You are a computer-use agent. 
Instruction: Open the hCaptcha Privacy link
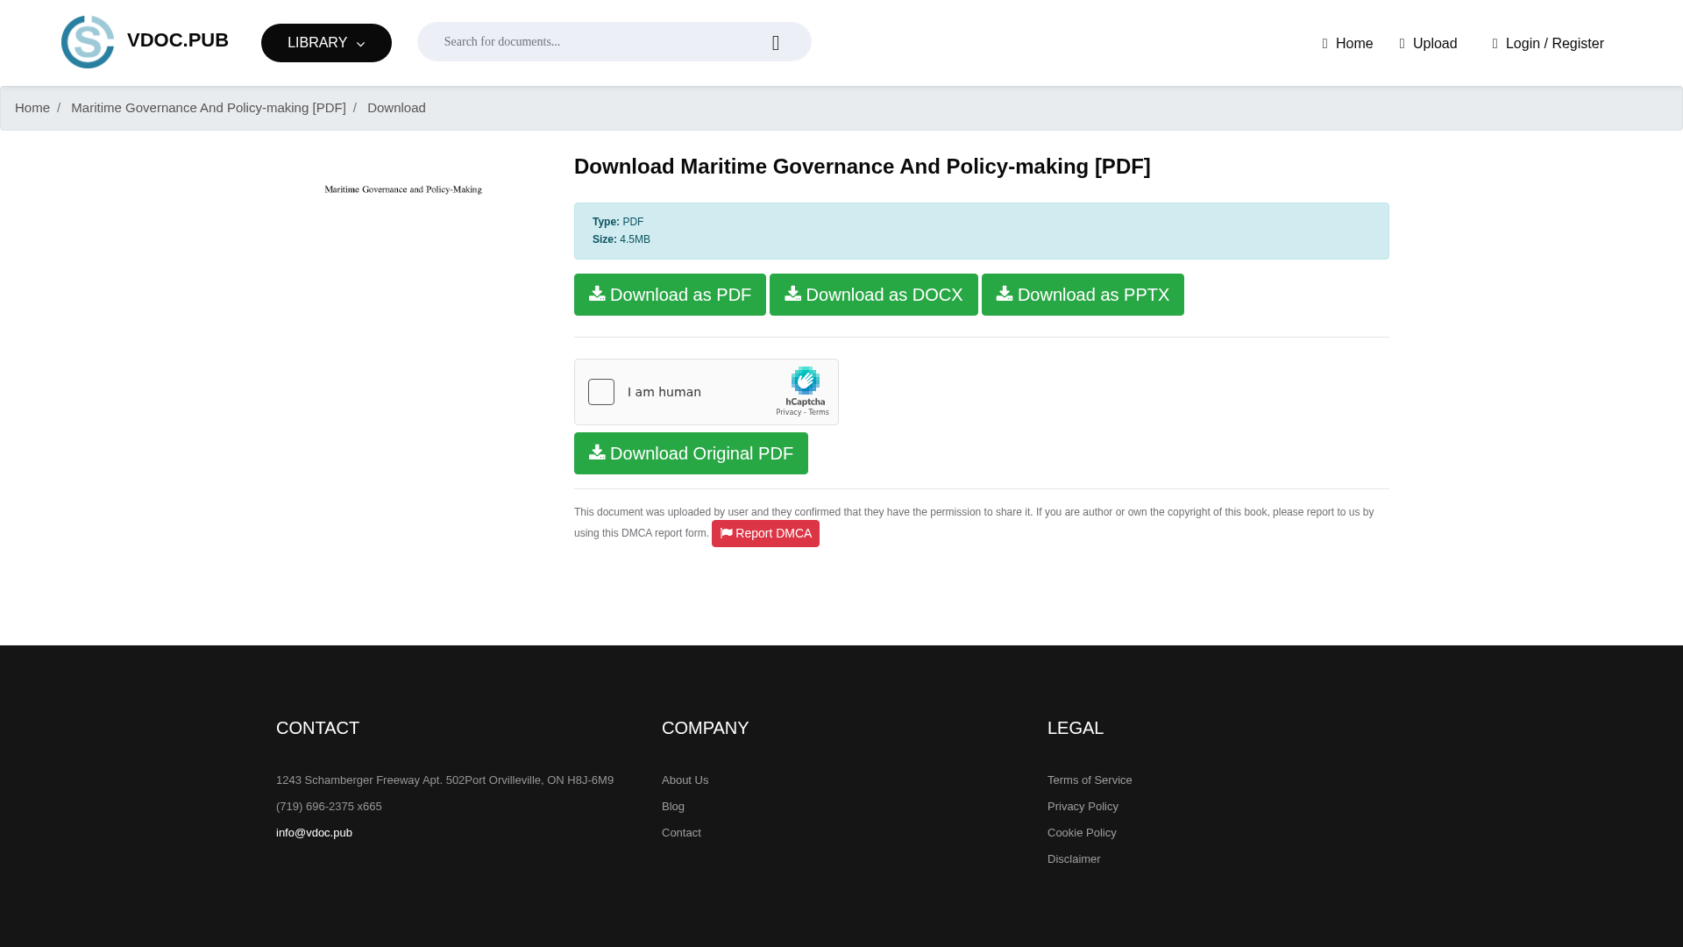(788, 412)
